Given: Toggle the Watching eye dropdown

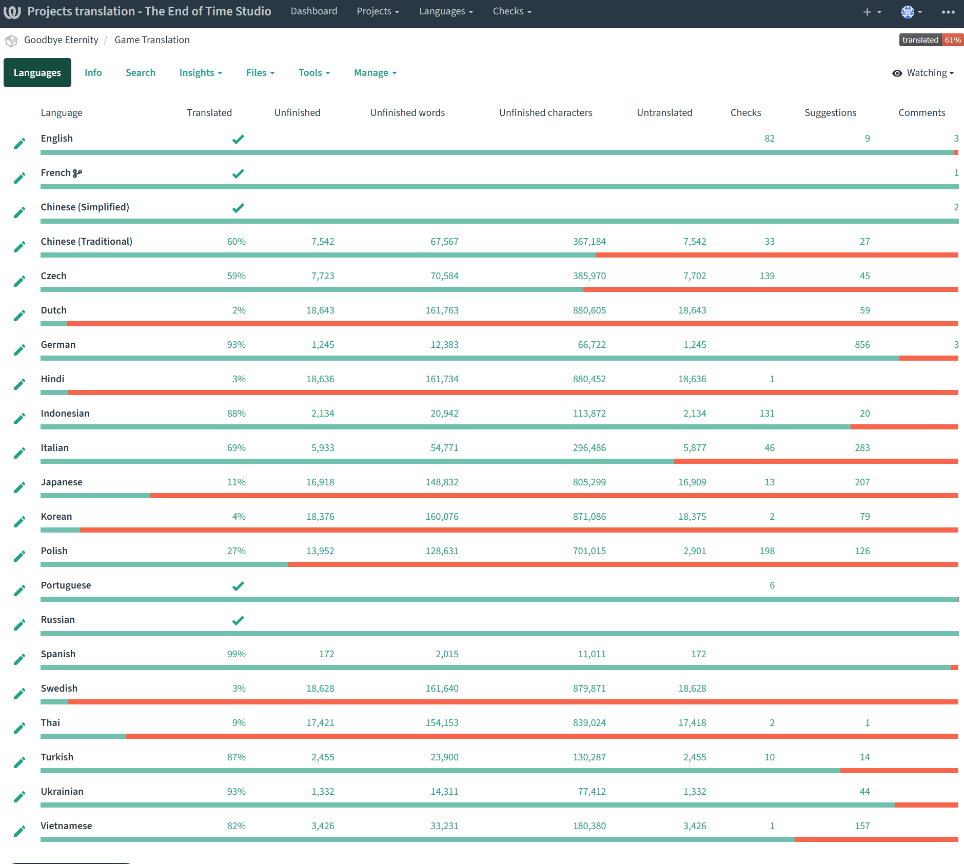Looking at the screenshot, I should point(923,73).
